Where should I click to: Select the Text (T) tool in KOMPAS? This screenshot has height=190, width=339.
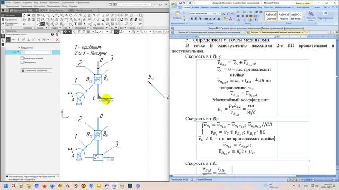pos(75,24)
